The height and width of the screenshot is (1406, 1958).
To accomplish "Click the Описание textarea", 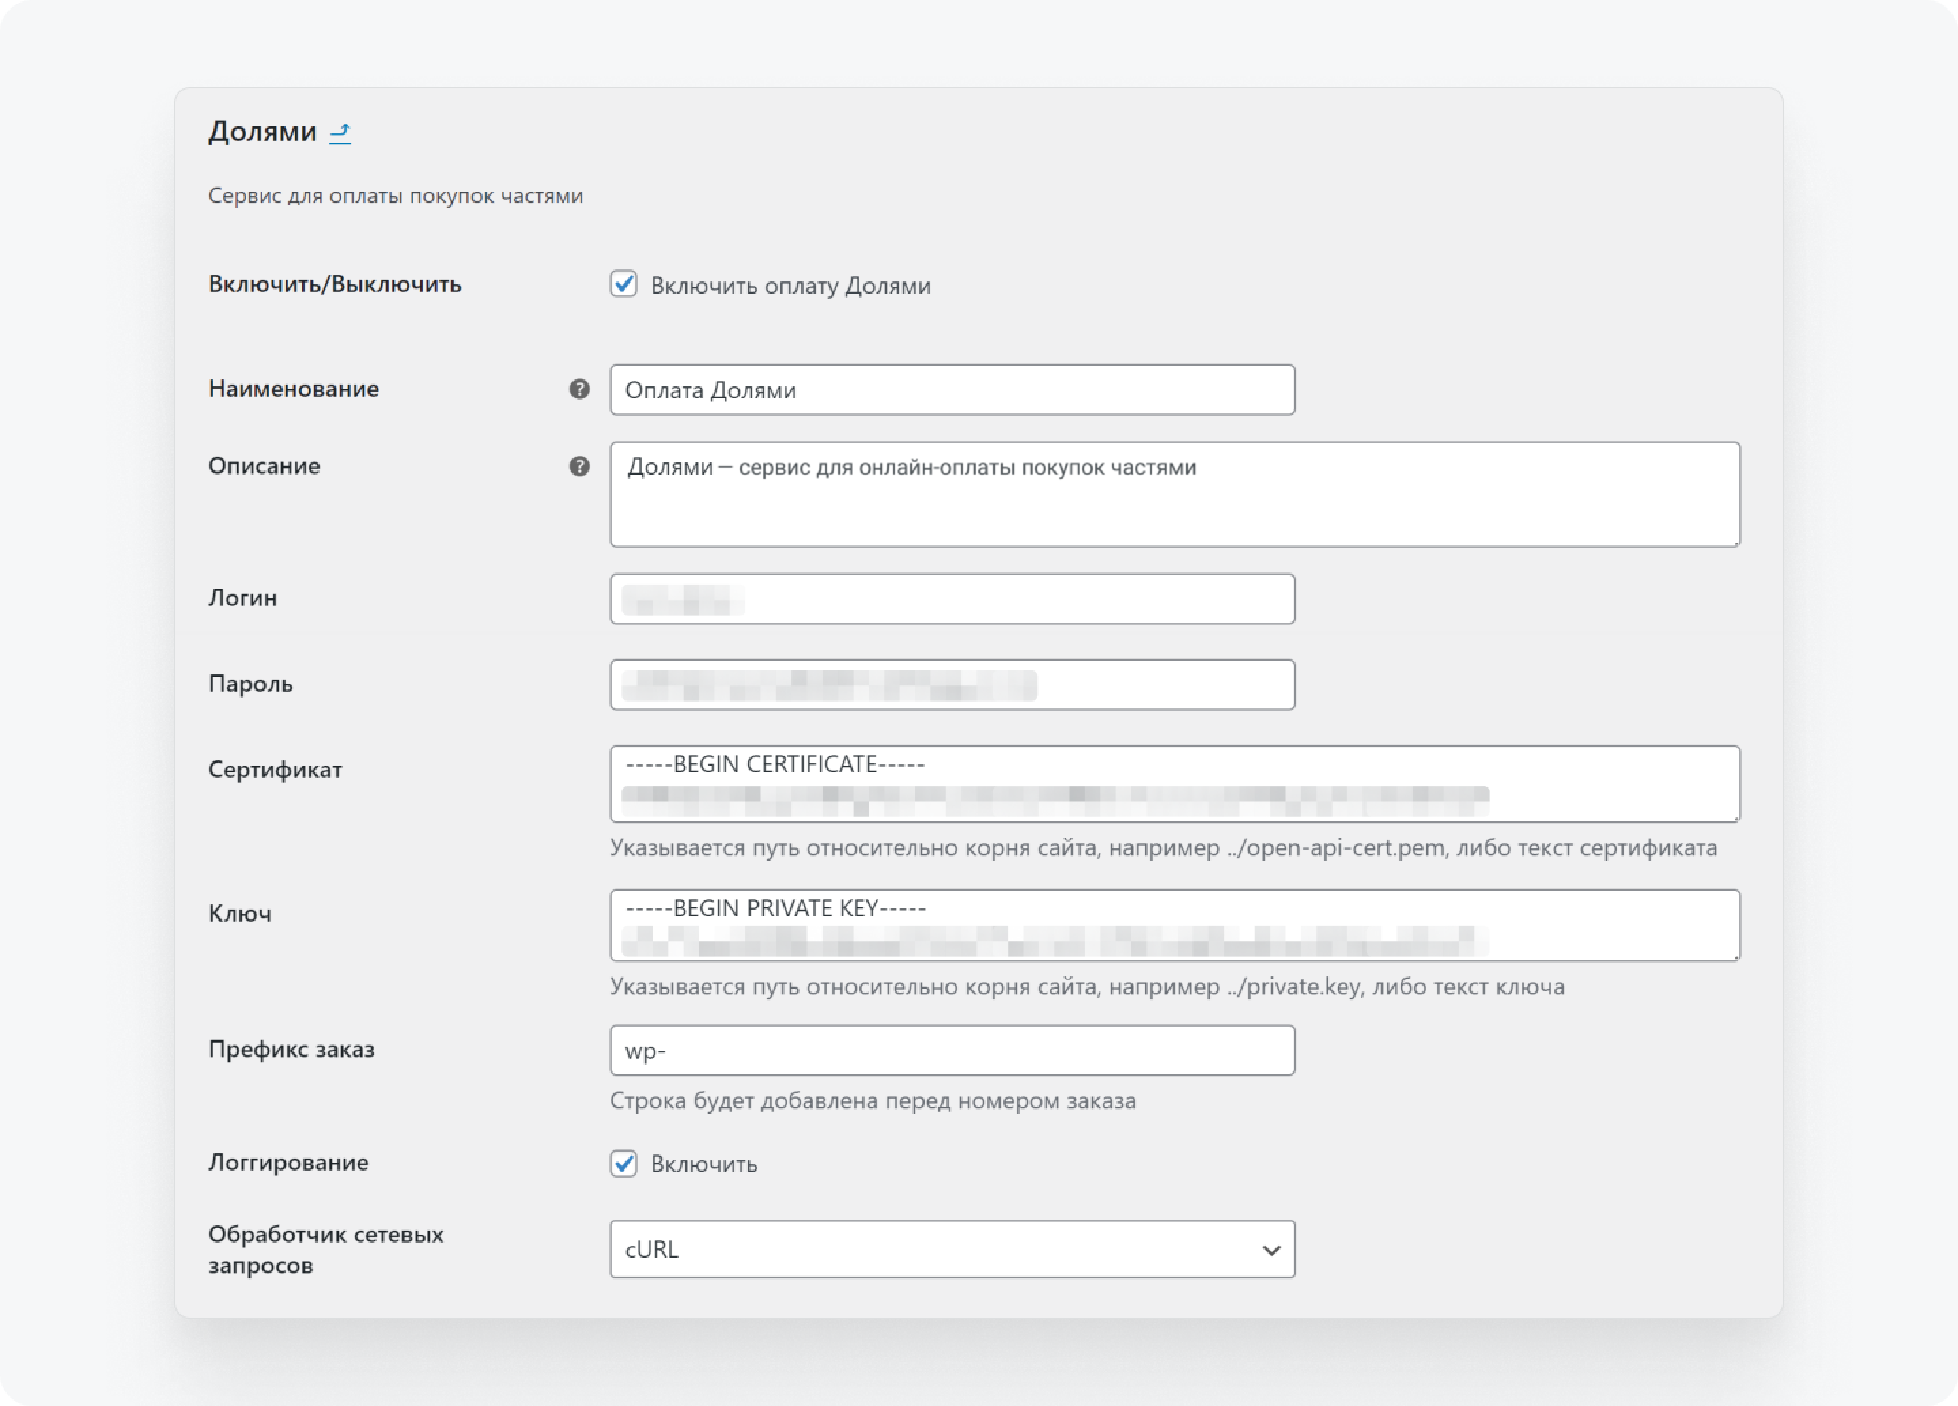I will (x=1175, y=494).
